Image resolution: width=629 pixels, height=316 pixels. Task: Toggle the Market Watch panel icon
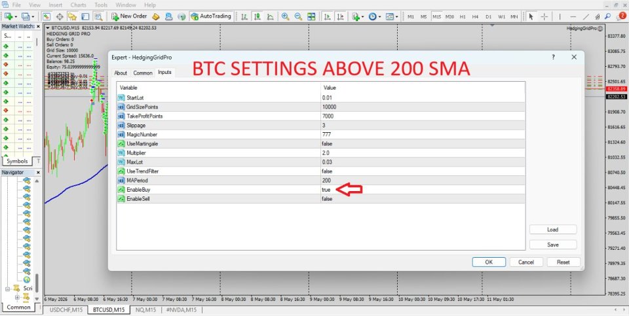47,16
